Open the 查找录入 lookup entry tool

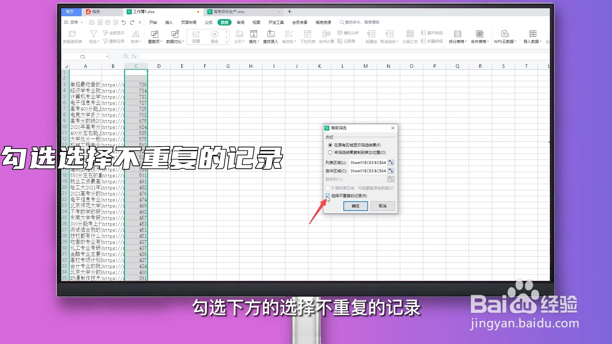point(270,36)
